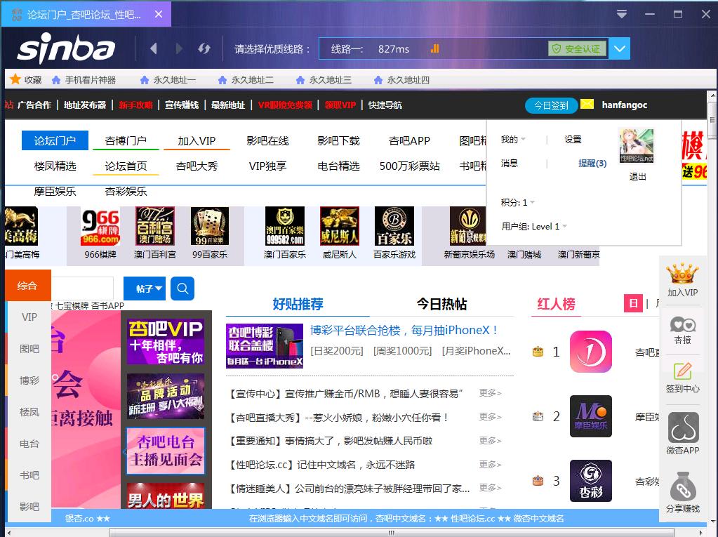The image size is (718, 537).
Task: Open the yellow mail message icon
Action: tap(587, 104)
